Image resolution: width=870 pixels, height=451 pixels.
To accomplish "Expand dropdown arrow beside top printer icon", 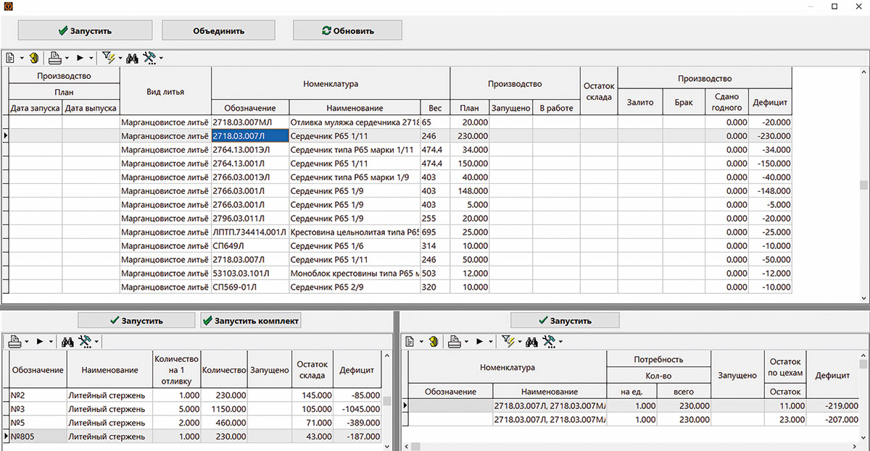I will tap(67, 58).
